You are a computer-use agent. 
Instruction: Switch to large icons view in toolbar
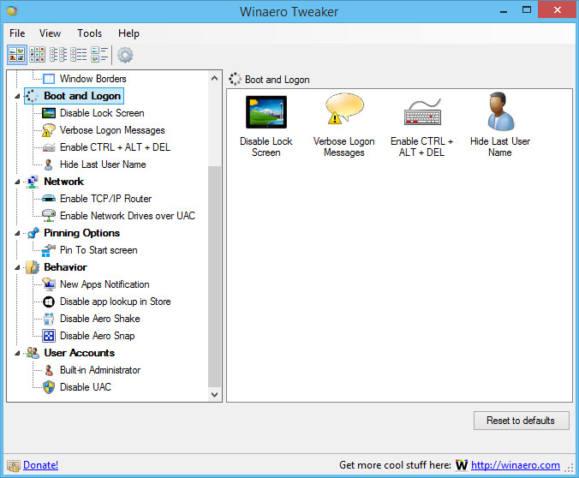click(x=17, y=55)
